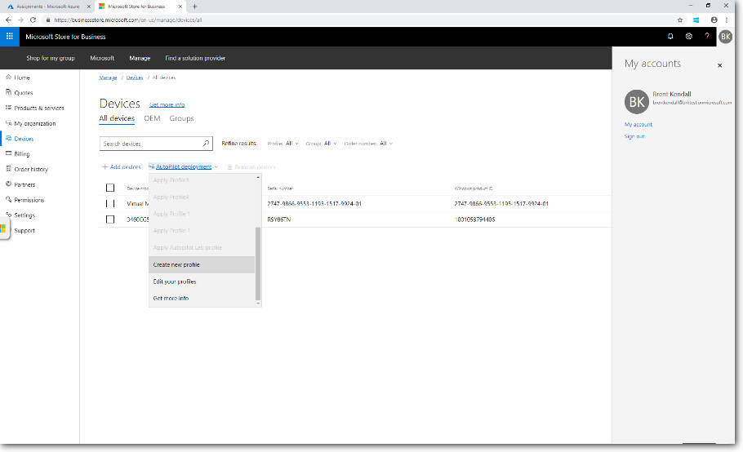The height and width of the screenshot is (452, 743).
Task: Click the BK account avatar in header
Action: (x=725, y=37)
